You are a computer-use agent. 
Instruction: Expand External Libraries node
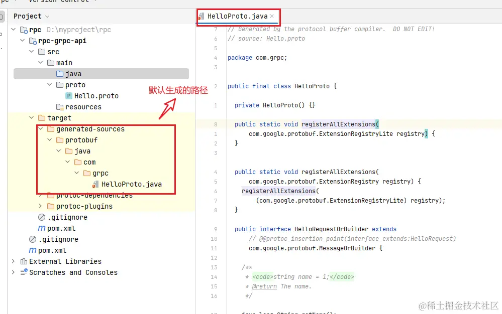[13, 261]
